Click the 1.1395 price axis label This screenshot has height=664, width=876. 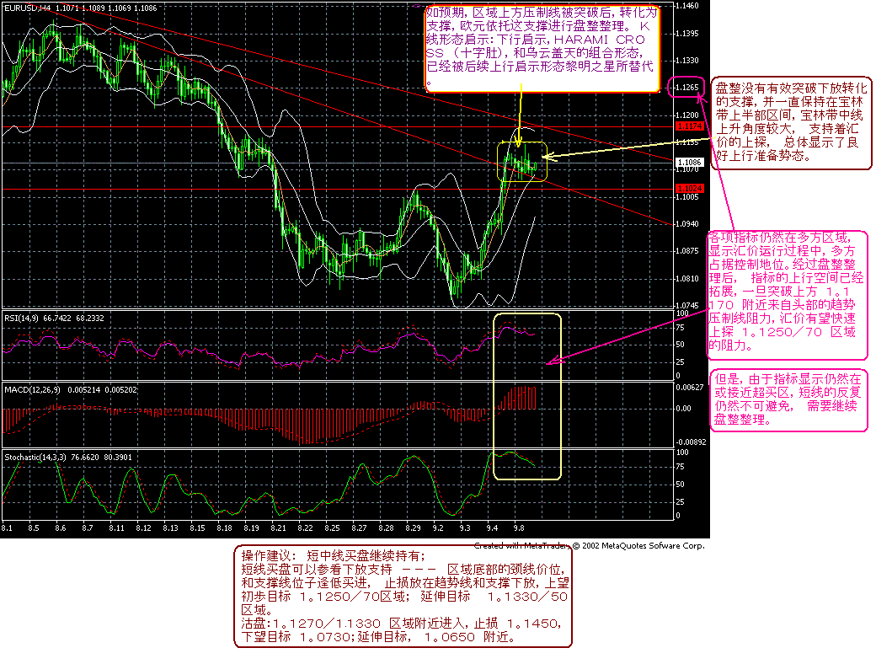[687, 34]
